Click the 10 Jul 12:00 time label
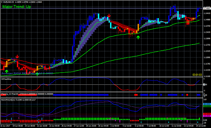Viewport: 211px width, 128px height. tap(165, 126)
